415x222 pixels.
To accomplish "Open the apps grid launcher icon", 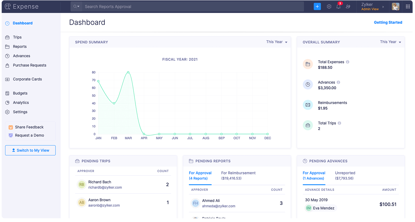I will coord(408,6).
